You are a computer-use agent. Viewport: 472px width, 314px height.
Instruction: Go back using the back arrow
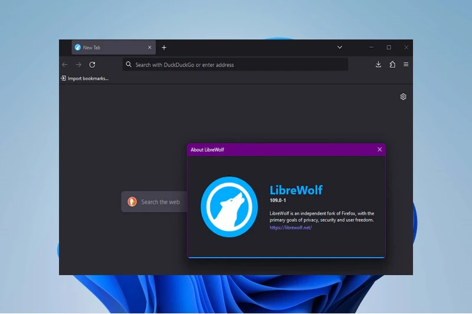[65, 65]
